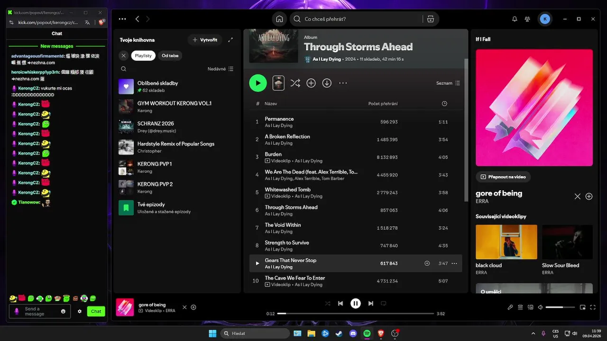This screenshot has height=341, width=607.
Task: Expand the library to full width
Action: point(230,40)
